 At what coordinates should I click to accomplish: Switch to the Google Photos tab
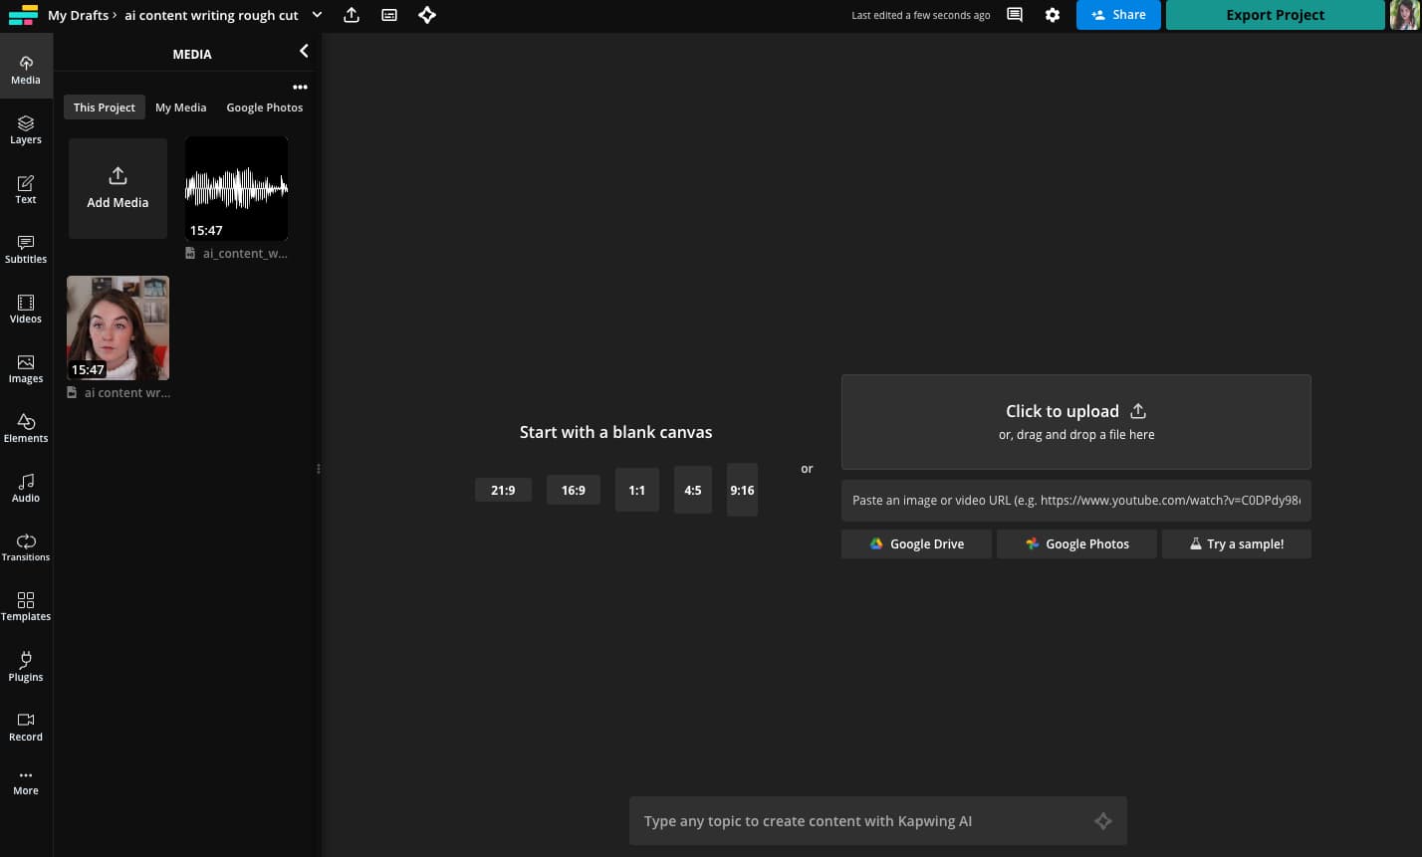point(265,107)
